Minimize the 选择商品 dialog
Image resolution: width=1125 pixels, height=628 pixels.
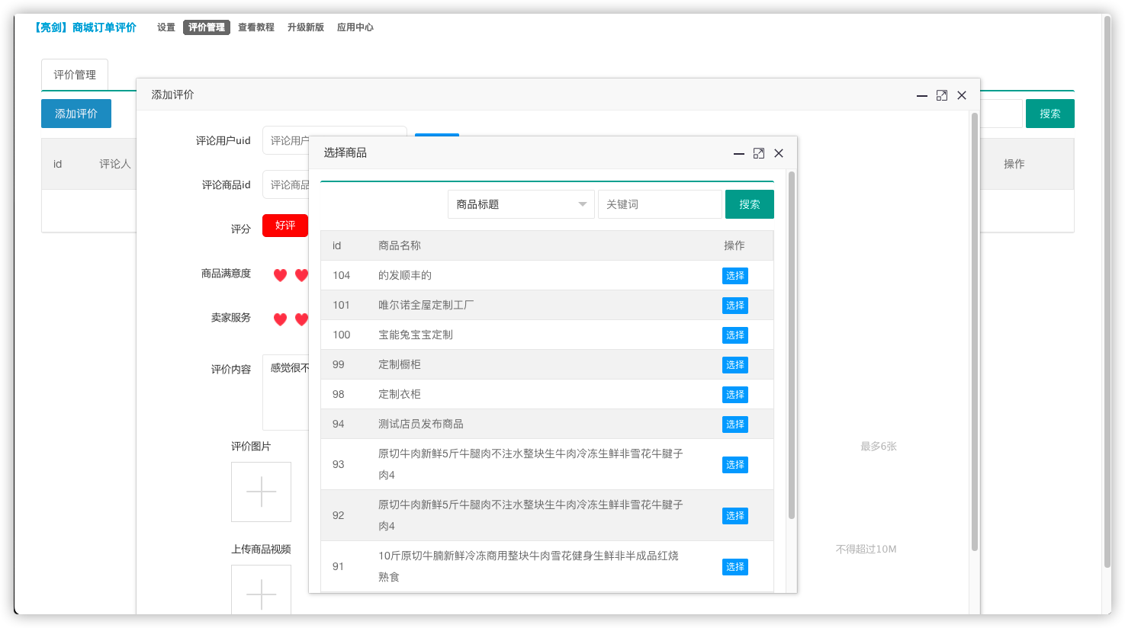[x=738, y=153]
